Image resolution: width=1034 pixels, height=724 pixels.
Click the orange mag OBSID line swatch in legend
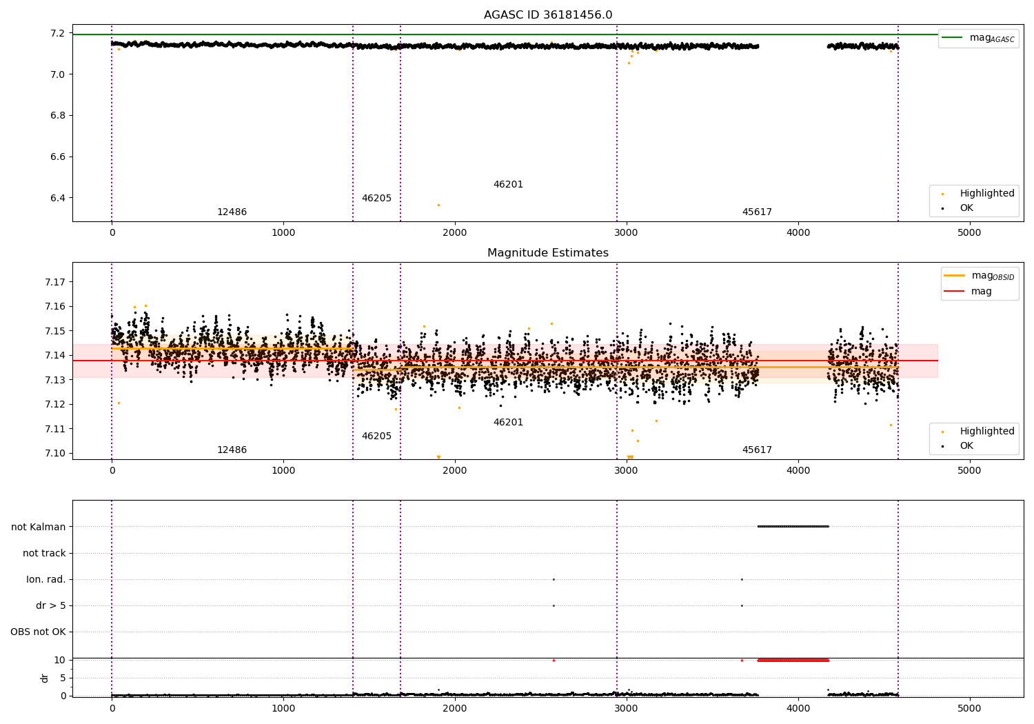click(954, 276)
